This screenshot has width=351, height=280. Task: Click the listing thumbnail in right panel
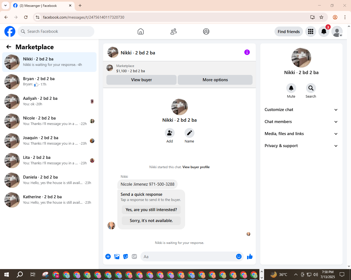tap(301, 58)
